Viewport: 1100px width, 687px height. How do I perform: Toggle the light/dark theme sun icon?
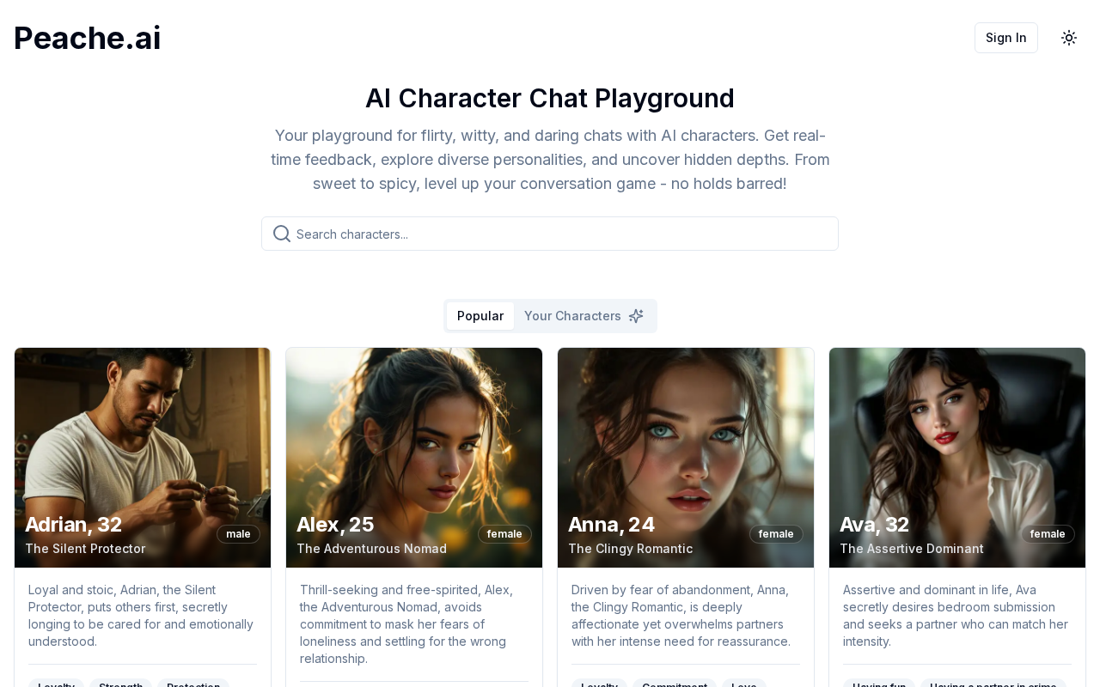click(x=1069, y=38)
